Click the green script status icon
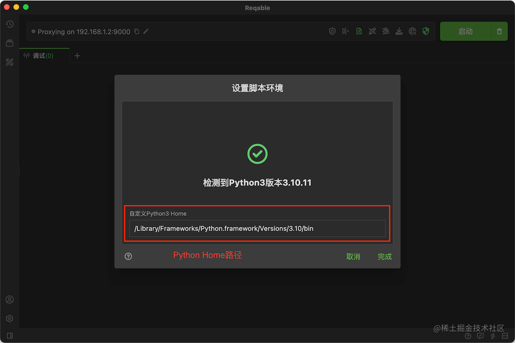Viewport: 515px width, 343px height. coord(359,31)
